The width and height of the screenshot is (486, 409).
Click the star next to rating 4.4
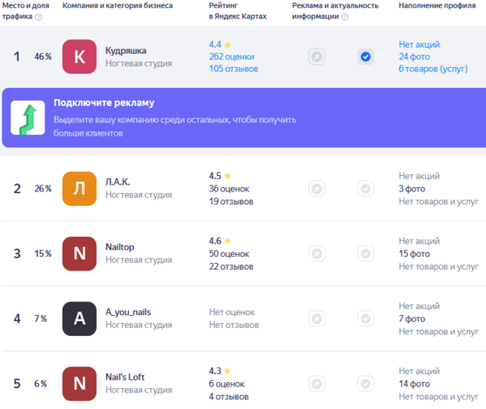click(227, 45)
